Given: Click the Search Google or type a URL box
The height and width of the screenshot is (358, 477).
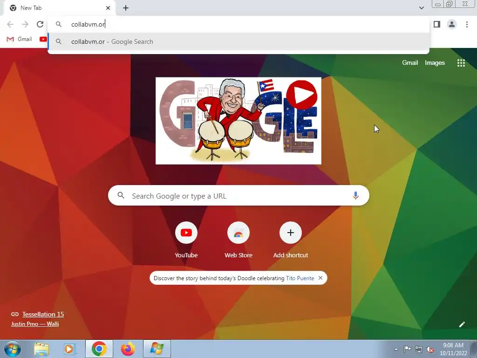Looking at the screenshot, I should (238, 195).
